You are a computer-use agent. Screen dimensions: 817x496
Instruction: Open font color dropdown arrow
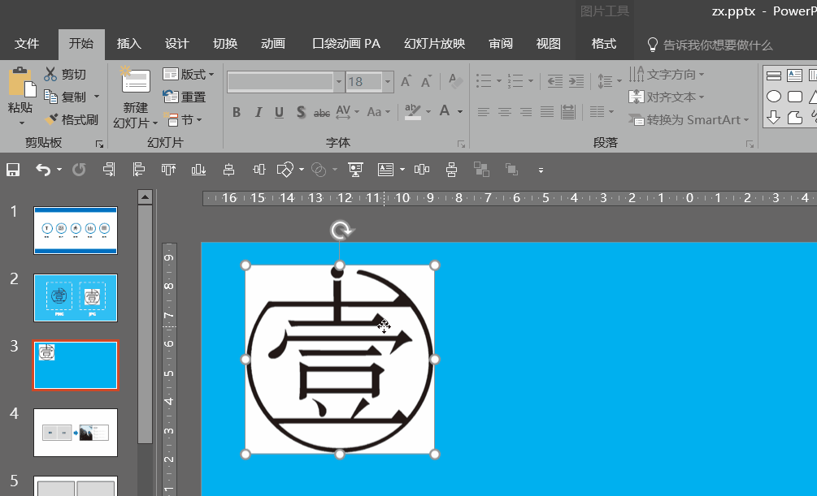(460, 111)
